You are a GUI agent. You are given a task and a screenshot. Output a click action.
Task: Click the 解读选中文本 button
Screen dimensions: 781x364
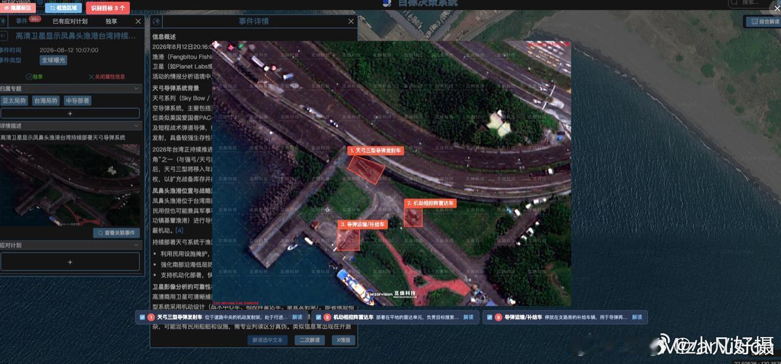tap(268, 340)
